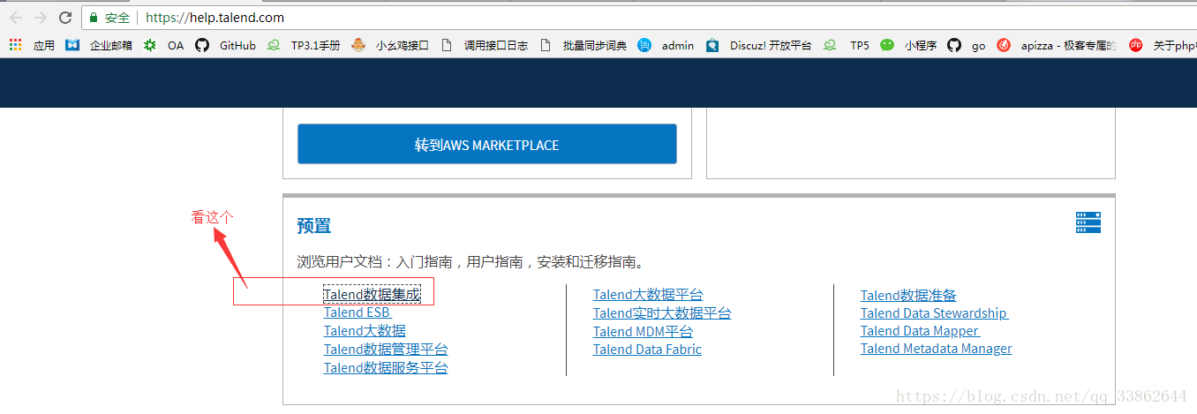
Task: Open the go bookmark
Action: pos(967,45)
